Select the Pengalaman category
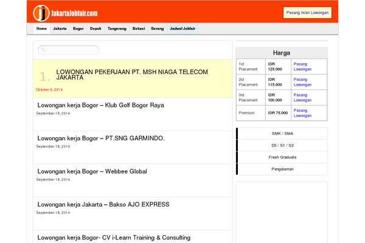Screen dimensions: 365x243 282,169
